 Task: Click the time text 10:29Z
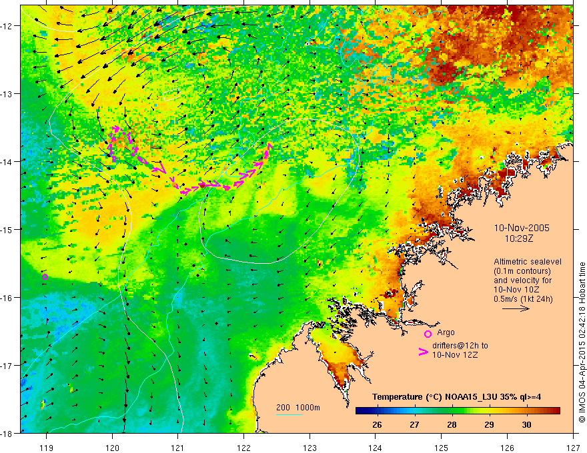[518, 238]
